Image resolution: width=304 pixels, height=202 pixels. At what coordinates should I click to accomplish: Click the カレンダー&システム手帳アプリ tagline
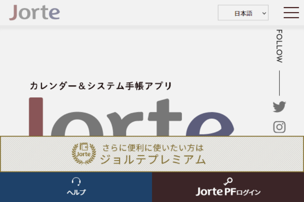point(101,86)
